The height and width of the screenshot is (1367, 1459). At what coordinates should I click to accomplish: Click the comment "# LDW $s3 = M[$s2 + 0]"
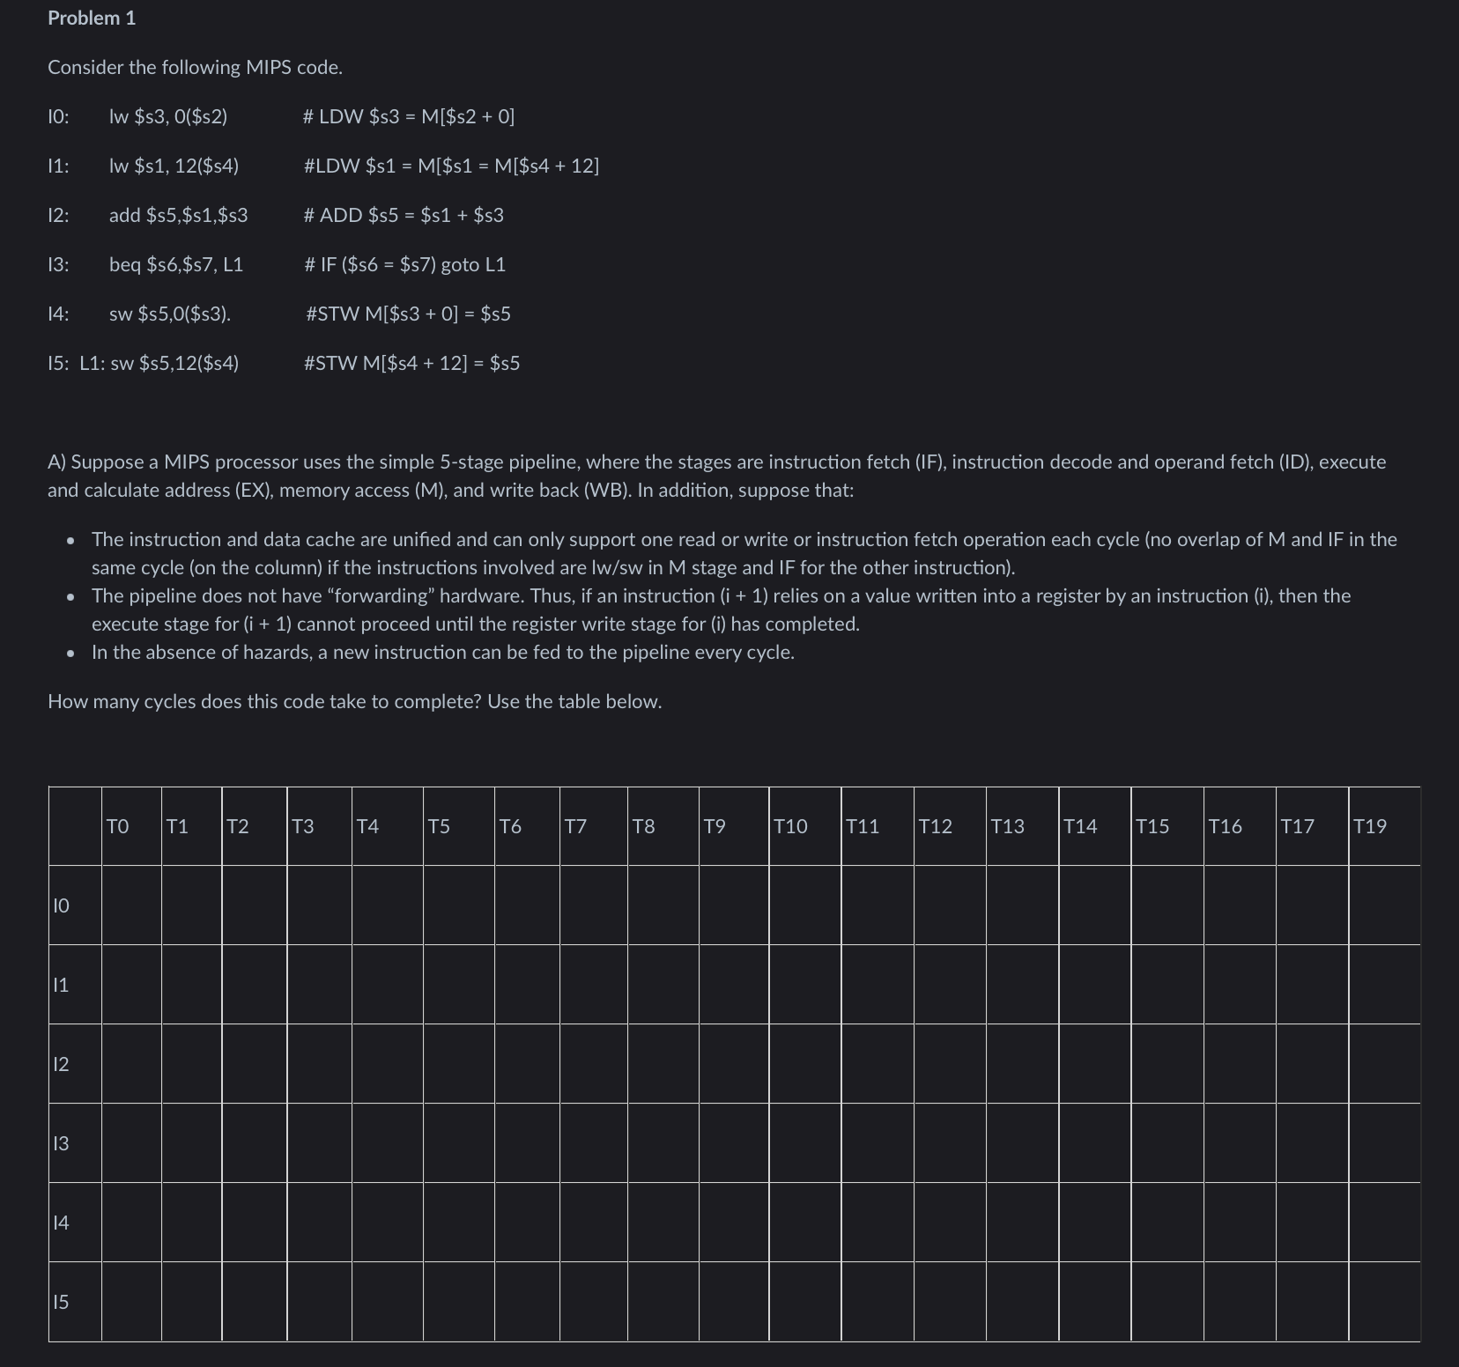point(409,116)
